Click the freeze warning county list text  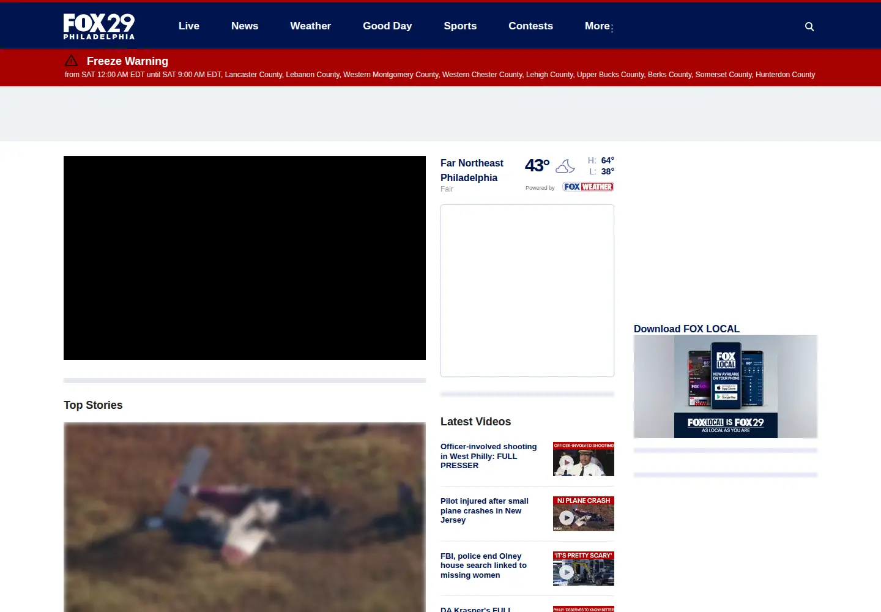(x=440, y=75)
